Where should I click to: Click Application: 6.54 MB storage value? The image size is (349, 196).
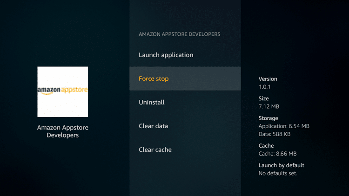coord(284,126)
